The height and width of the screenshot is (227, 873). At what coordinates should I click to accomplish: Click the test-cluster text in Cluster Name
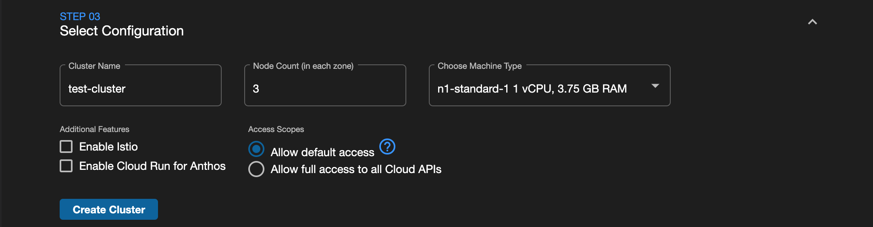tap(97, 89)
